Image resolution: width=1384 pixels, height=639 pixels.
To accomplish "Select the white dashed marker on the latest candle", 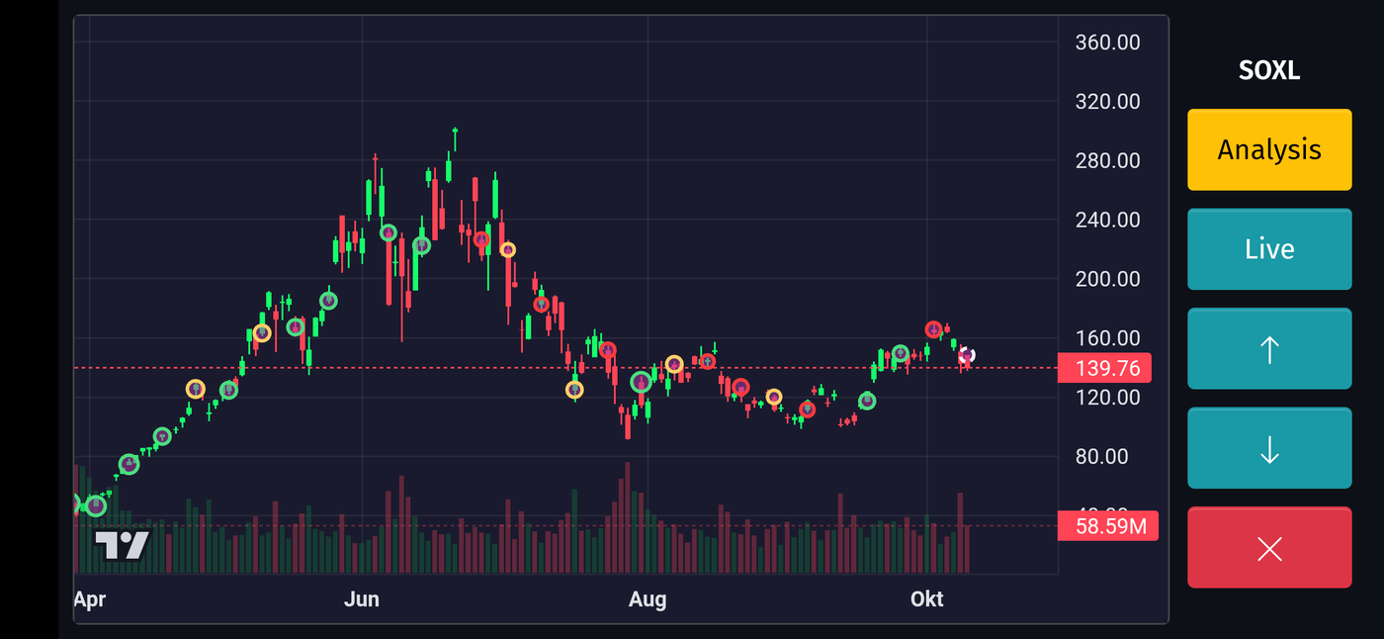I will pos(967,355).
